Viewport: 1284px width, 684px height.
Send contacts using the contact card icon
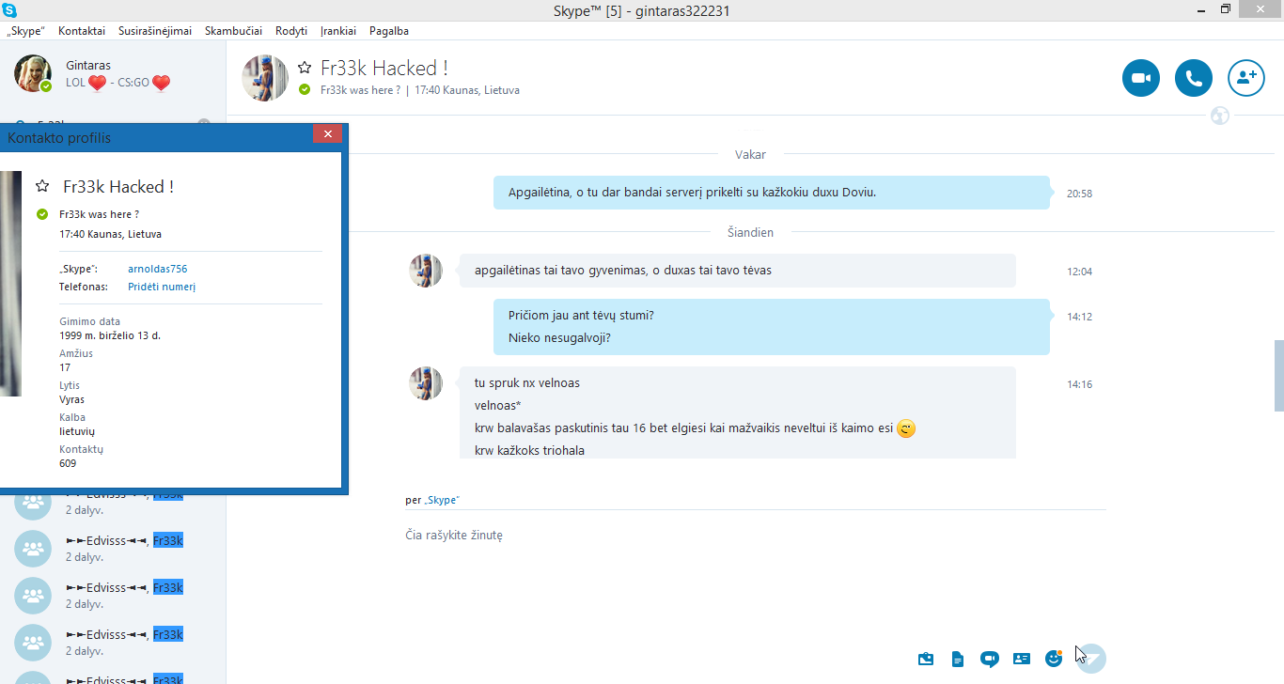[1022, 659]
